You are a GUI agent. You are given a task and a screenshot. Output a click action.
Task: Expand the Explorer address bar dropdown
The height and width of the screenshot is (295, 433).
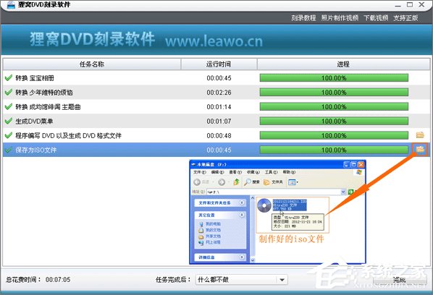point(343,192)
